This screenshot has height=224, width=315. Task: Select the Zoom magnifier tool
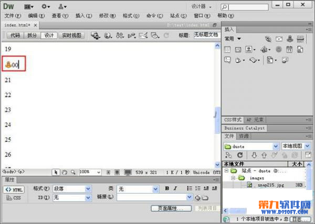coord(72,172)
